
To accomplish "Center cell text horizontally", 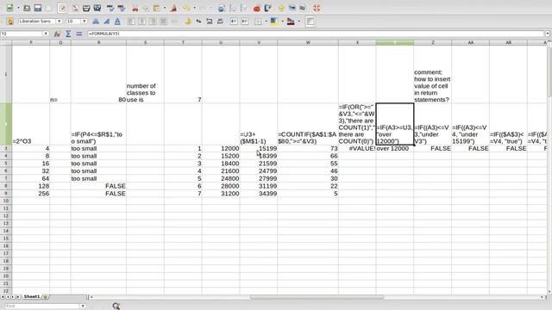I will pyautogui.click(x=141, y=22).
